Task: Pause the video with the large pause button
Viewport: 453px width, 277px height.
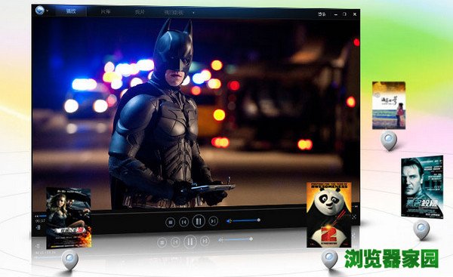Action: pyautogui.click(x=198, y=221)
